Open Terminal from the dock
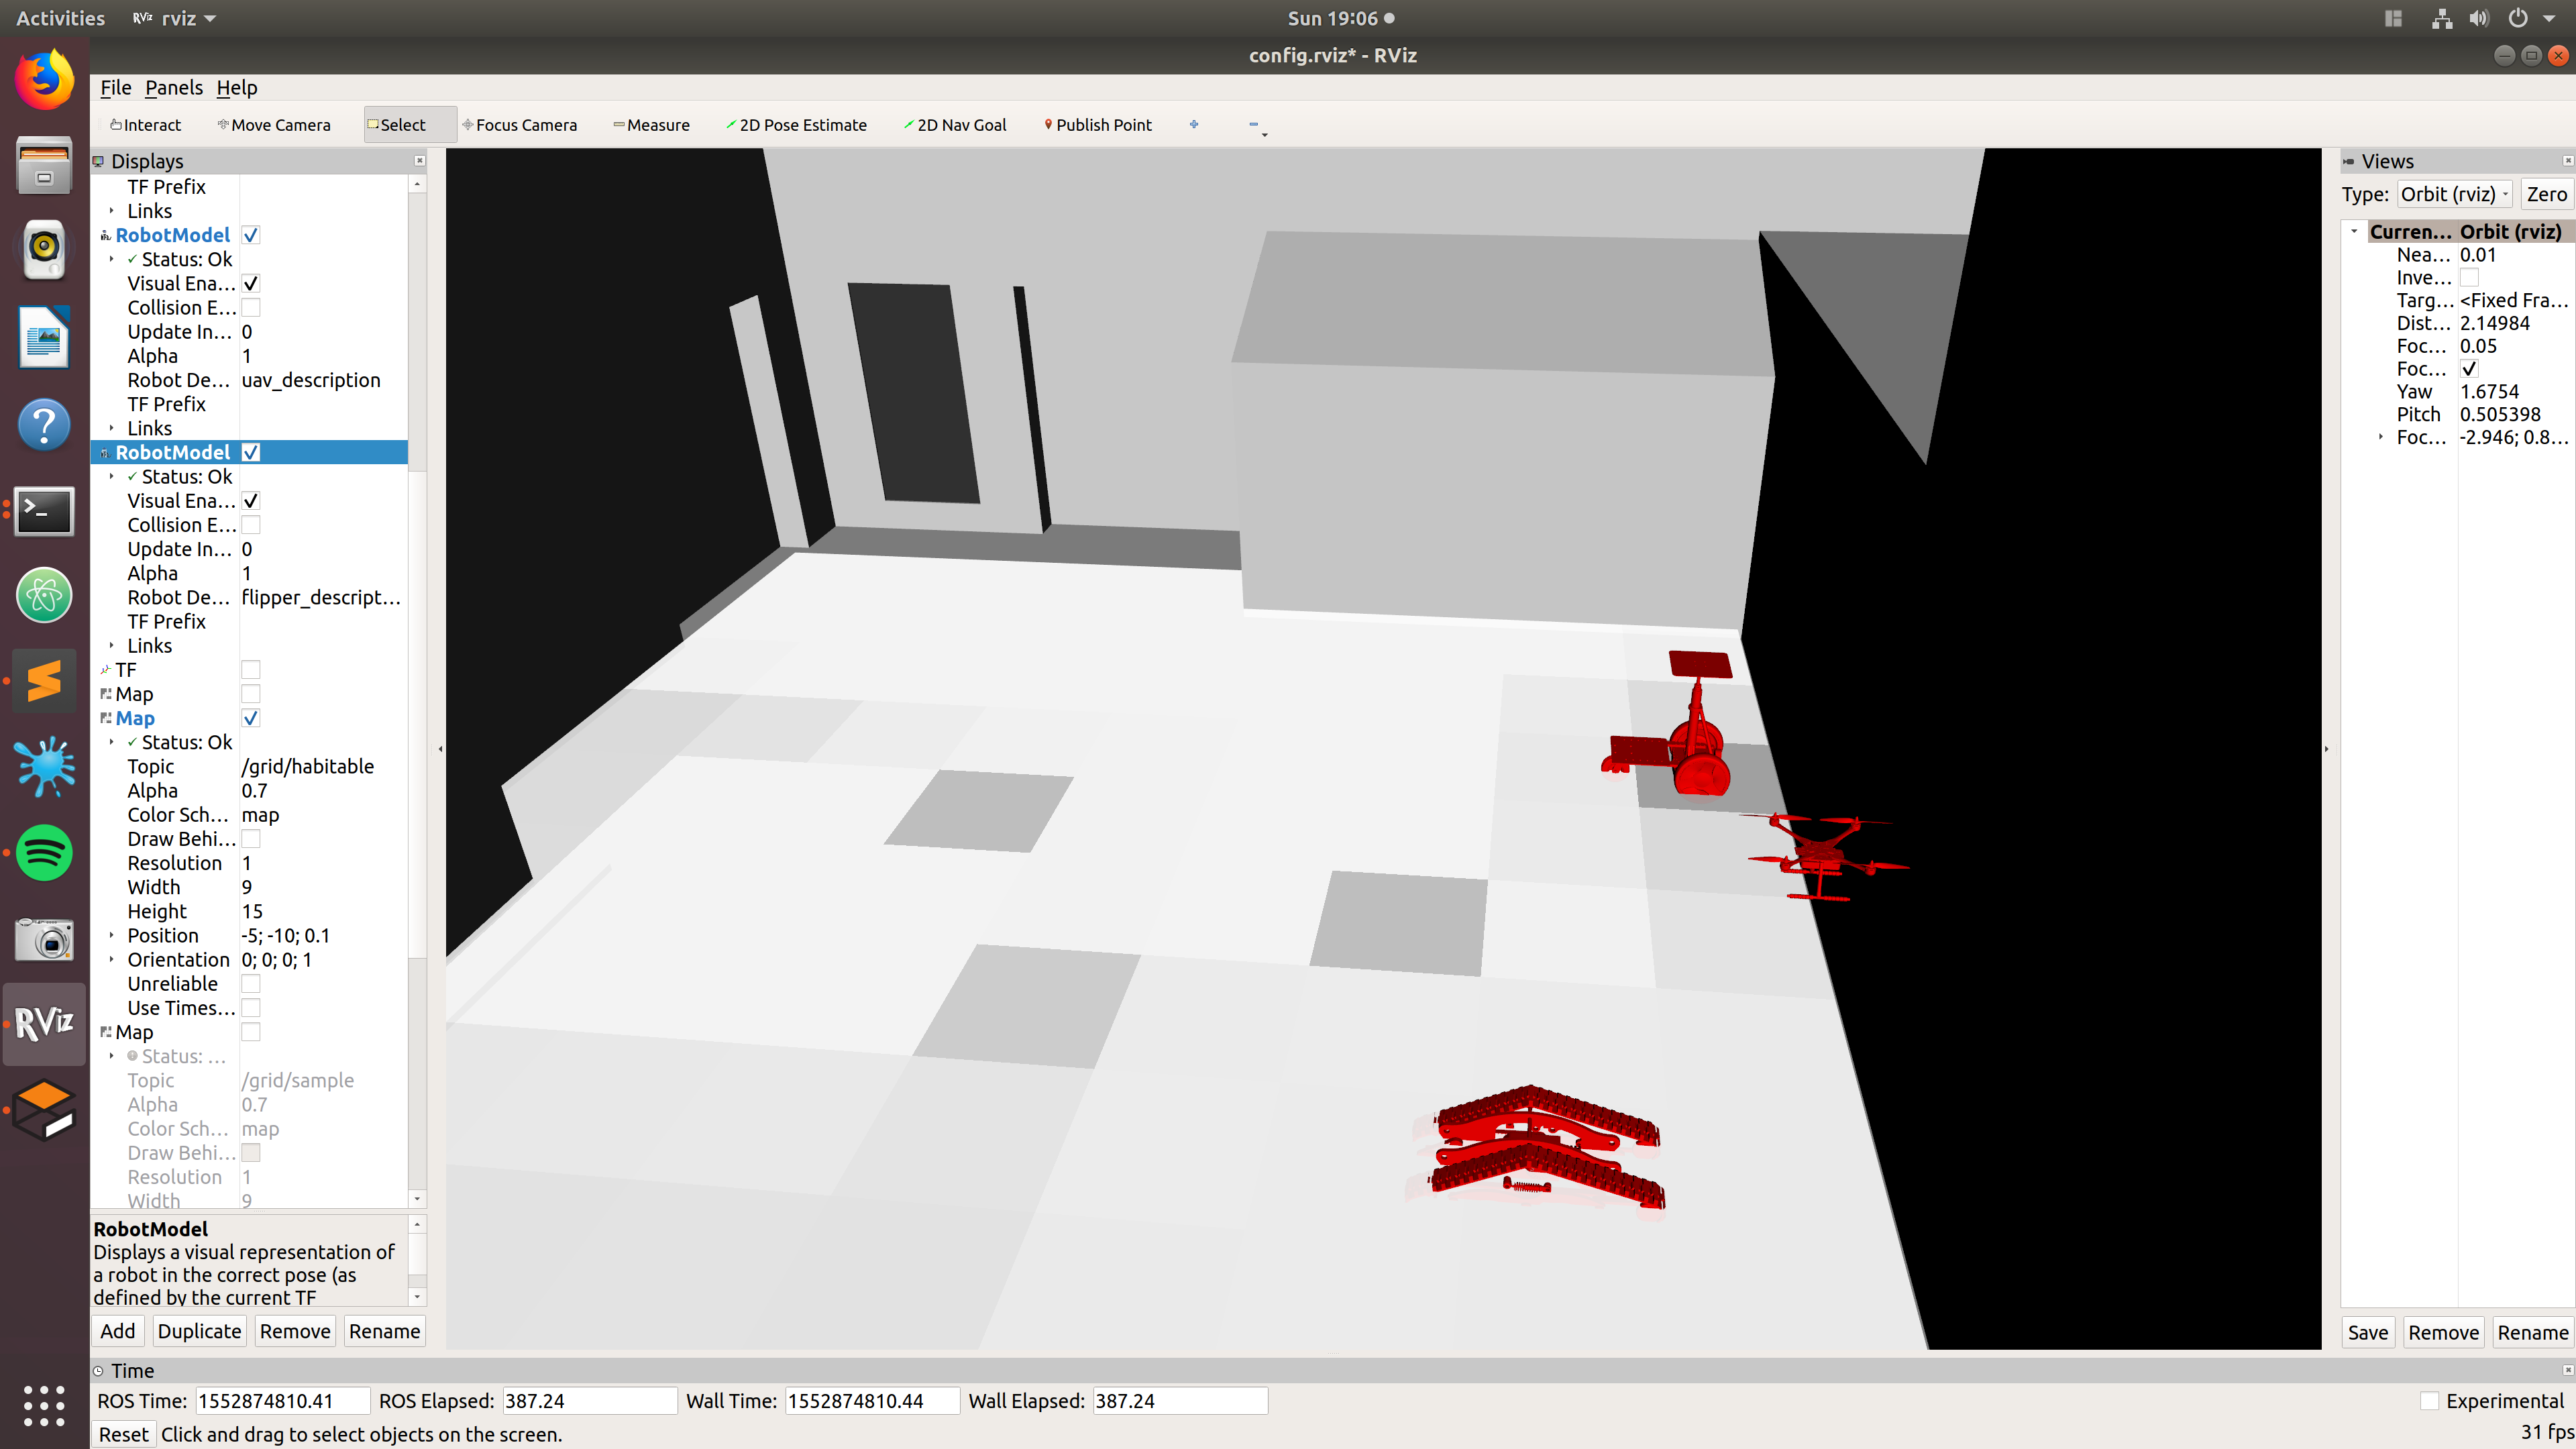The image size is (2576, 1449). point(44,511)
